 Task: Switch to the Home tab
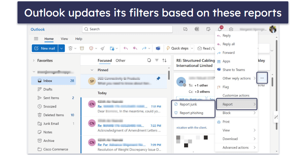point(49,39)
